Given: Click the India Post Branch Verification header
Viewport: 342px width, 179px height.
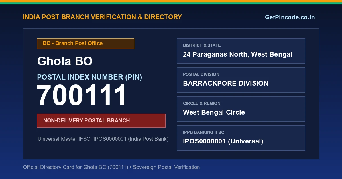Looking at the screenshot, I should [102, 17].
